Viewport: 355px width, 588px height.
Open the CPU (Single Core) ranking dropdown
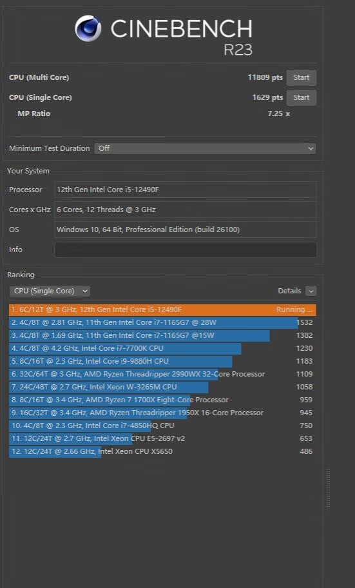tap(50, 291)
